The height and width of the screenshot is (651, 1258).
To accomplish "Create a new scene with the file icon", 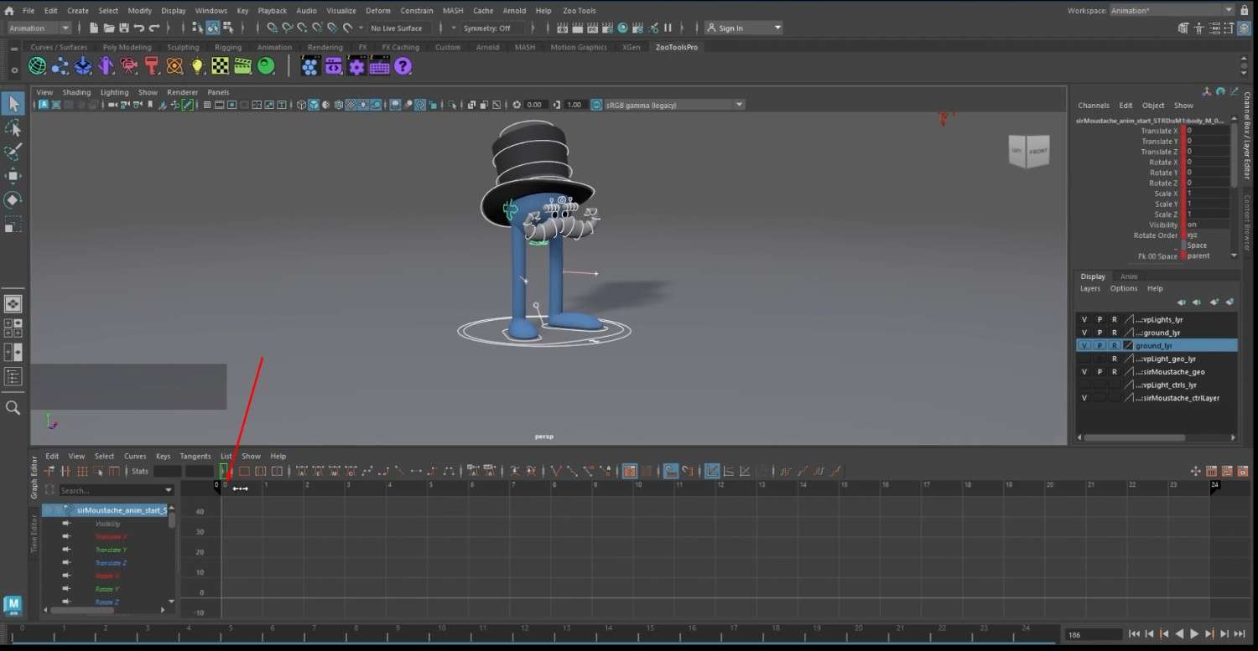I will 93,28.
